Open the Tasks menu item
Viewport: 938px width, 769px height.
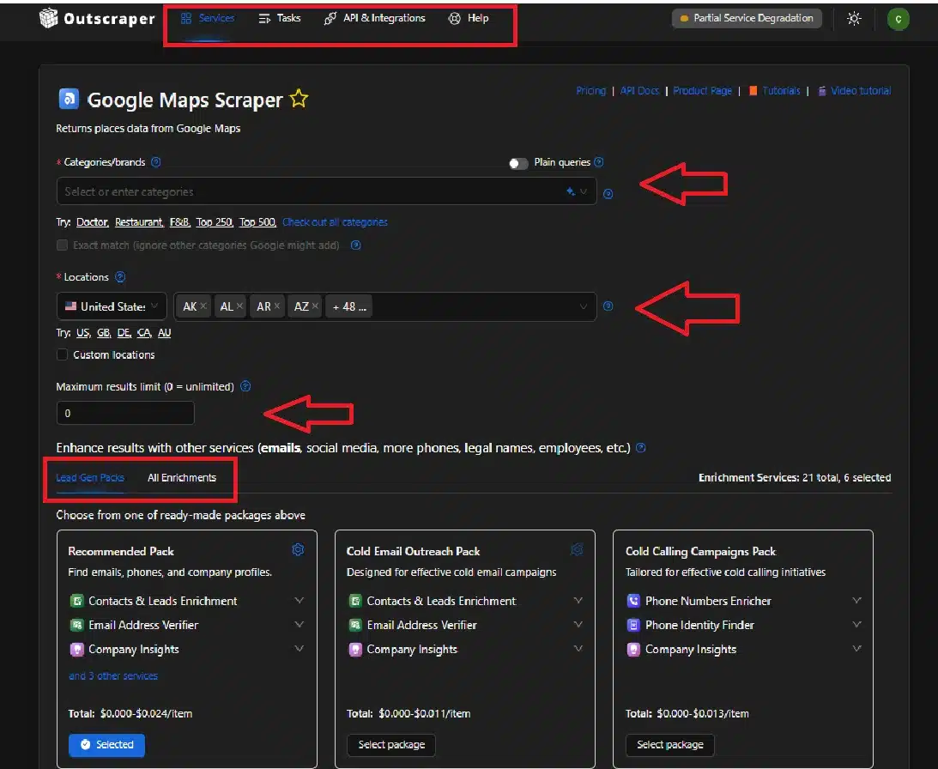click(x=280, y=18)
